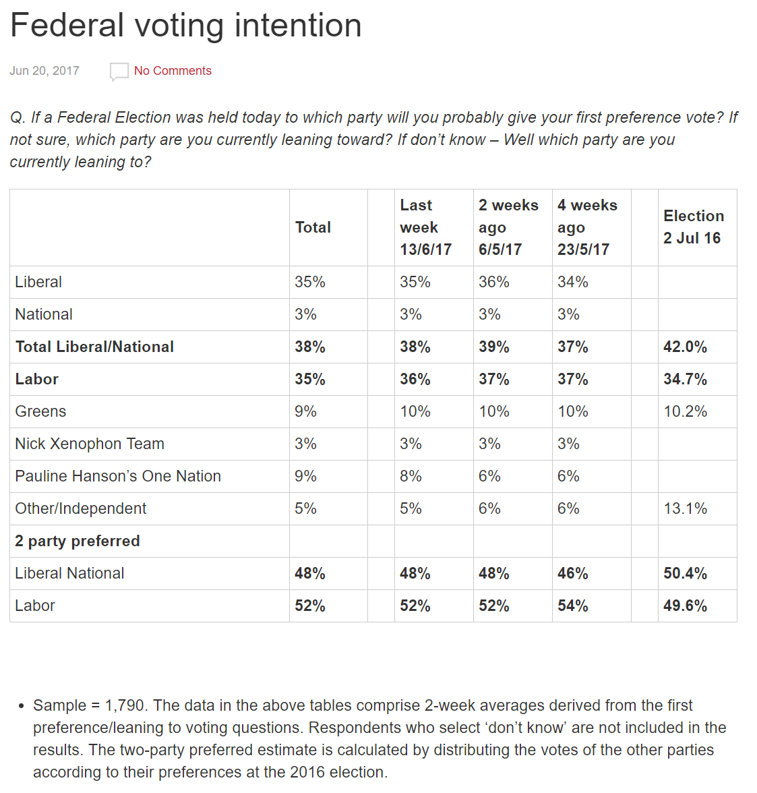
Task: Select the Greens row label
Action: [40, 411]
